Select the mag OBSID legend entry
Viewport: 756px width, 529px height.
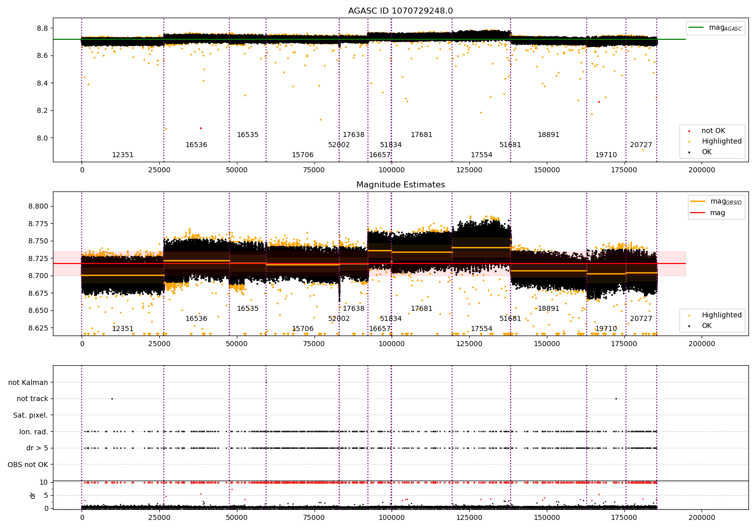point(716,202)
